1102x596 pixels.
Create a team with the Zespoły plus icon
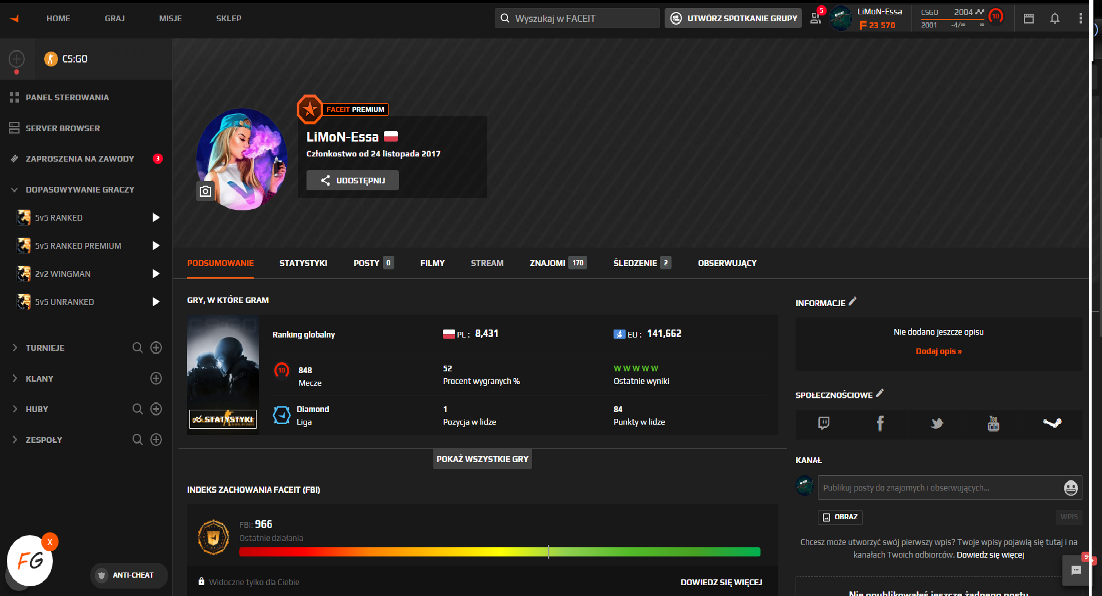pos(156,440)
